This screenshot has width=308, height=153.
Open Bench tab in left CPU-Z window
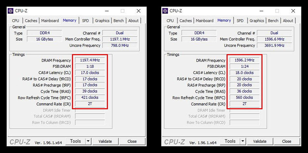[x=119, y=21]
